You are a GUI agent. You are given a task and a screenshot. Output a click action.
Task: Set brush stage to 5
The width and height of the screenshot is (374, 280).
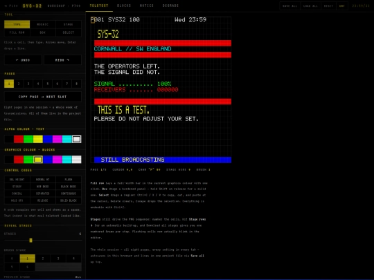coord(12,267)
